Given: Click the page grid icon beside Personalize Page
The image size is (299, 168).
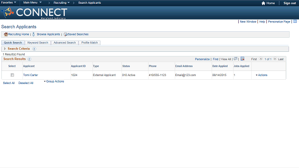Looking at the screenshot, I should pos(295,21).
